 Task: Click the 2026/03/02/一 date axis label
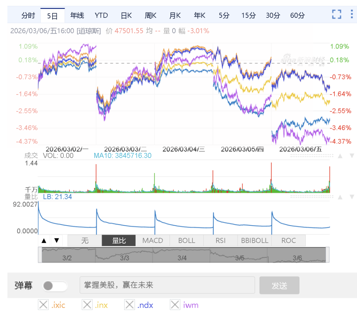(x=67, y=149)
